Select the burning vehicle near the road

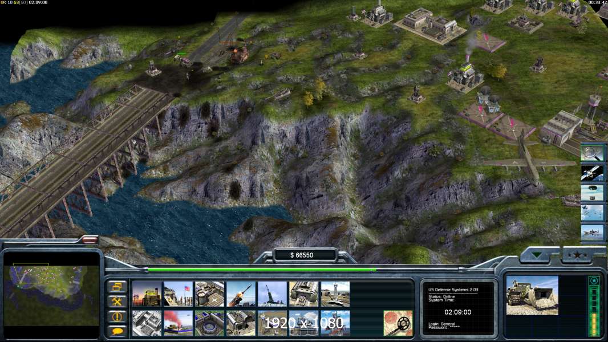click(239, 54)
